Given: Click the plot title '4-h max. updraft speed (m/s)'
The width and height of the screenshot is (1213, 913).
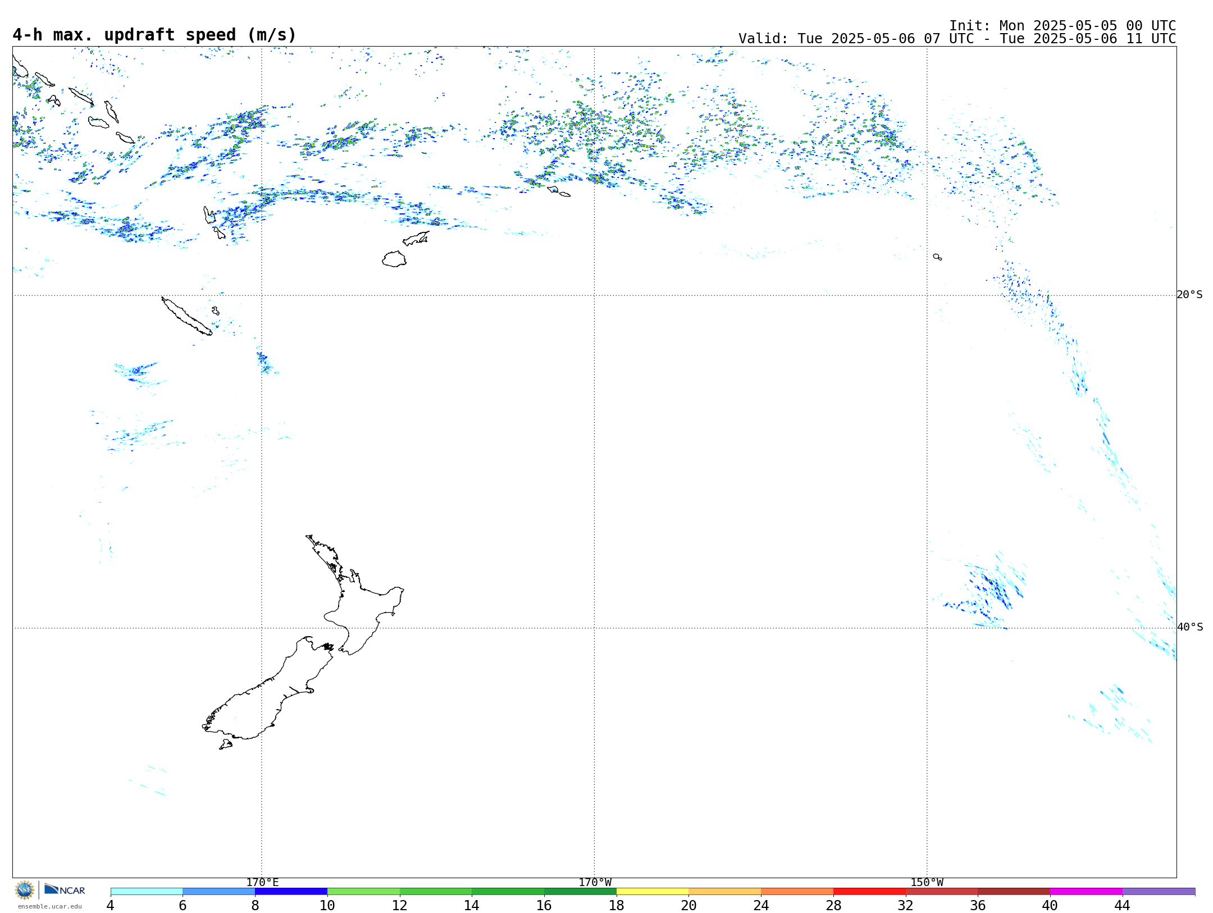Looking at the screenshot, I should pos(154,35).
